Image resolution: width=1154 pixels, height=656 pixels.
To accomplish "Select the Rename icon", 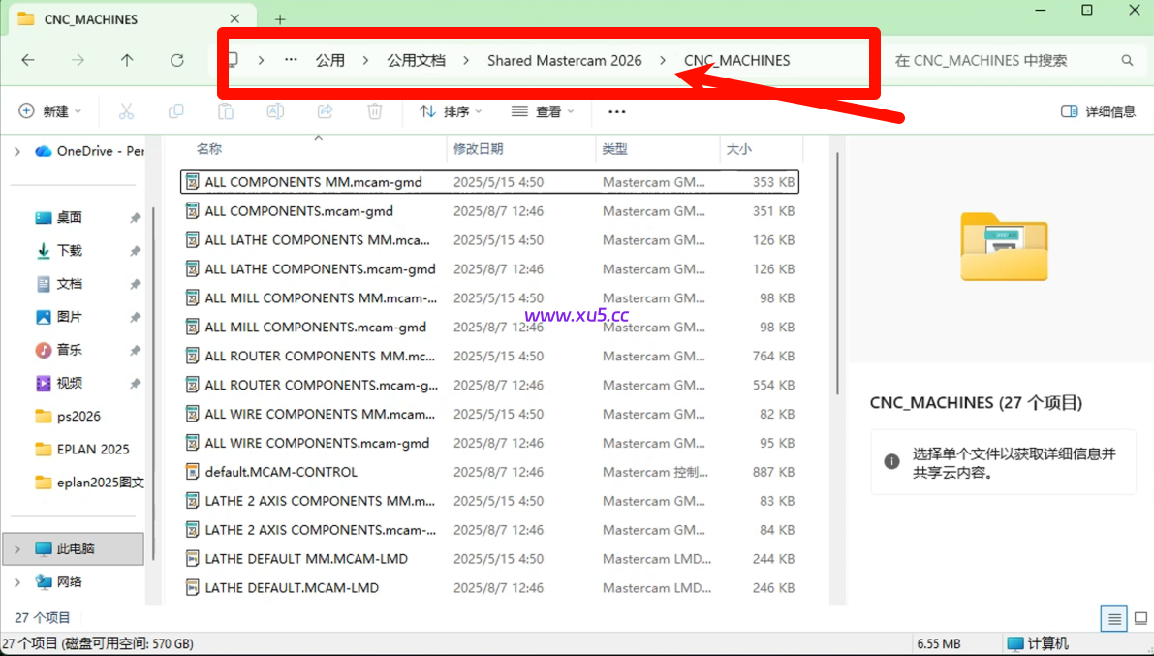I will 275,111.
